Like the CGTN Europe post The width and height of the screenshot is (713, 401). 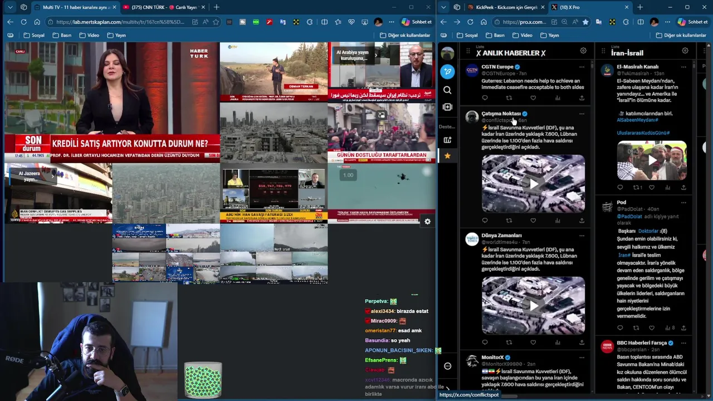tap(533, 98)
